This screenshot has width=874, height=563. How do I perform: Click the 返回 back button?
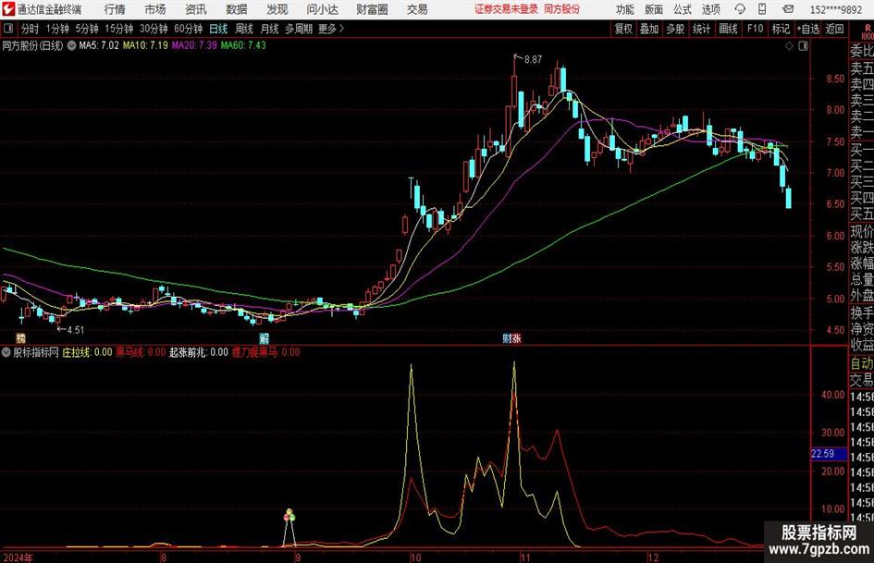(834, 29)
